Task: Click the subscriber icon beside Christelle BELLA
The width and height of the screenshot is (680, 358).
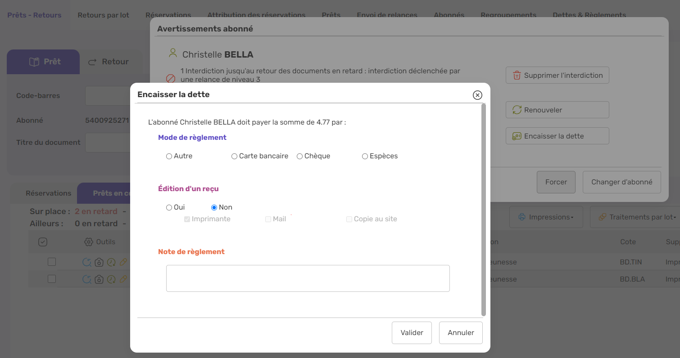Action: 172,54
